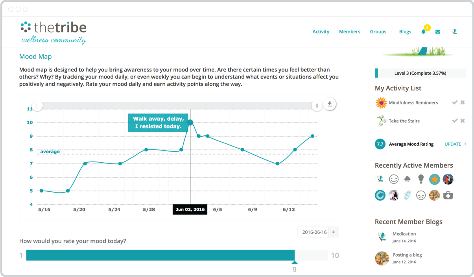Select the light bulb member avatar

(x=421, y=179)
